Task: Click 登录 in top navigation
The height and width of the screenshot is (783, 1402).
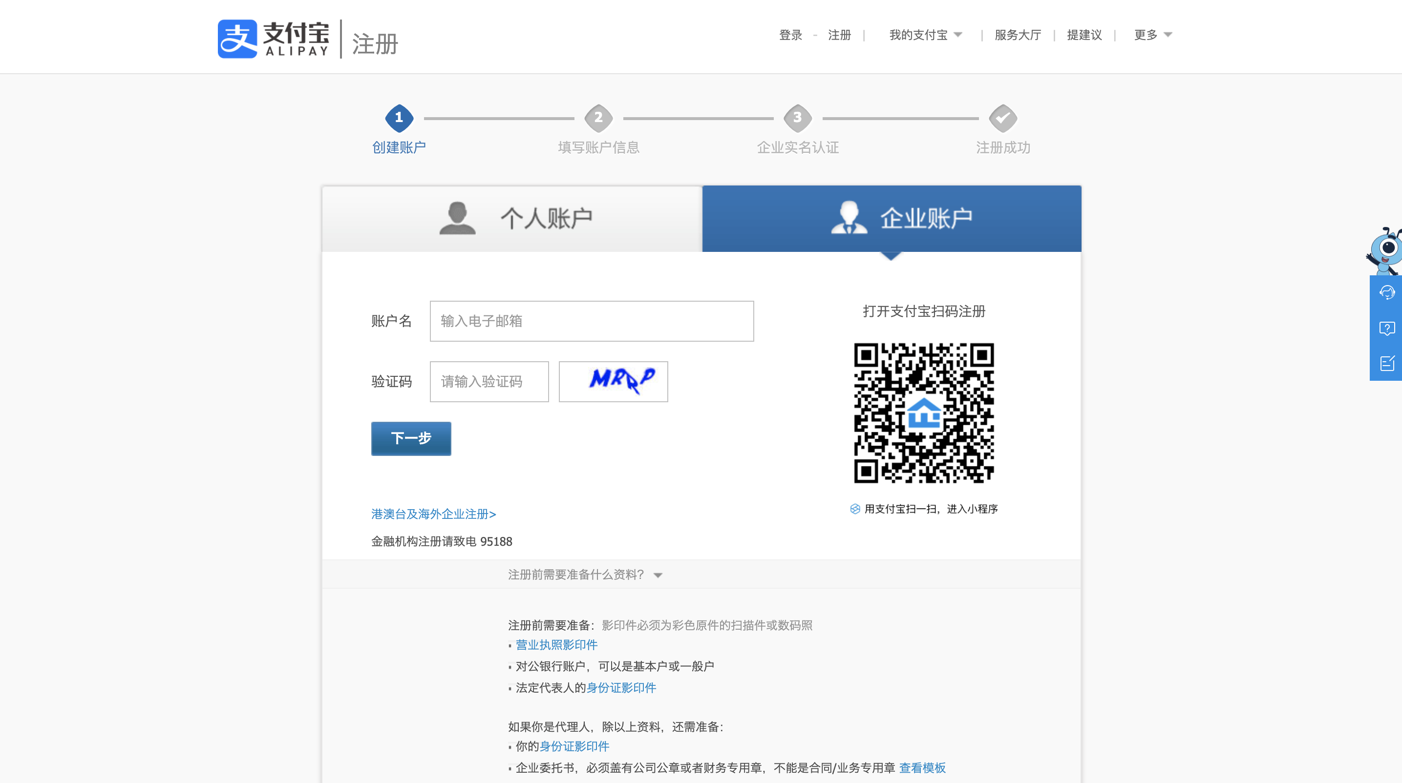Action: tap(790, 35)
